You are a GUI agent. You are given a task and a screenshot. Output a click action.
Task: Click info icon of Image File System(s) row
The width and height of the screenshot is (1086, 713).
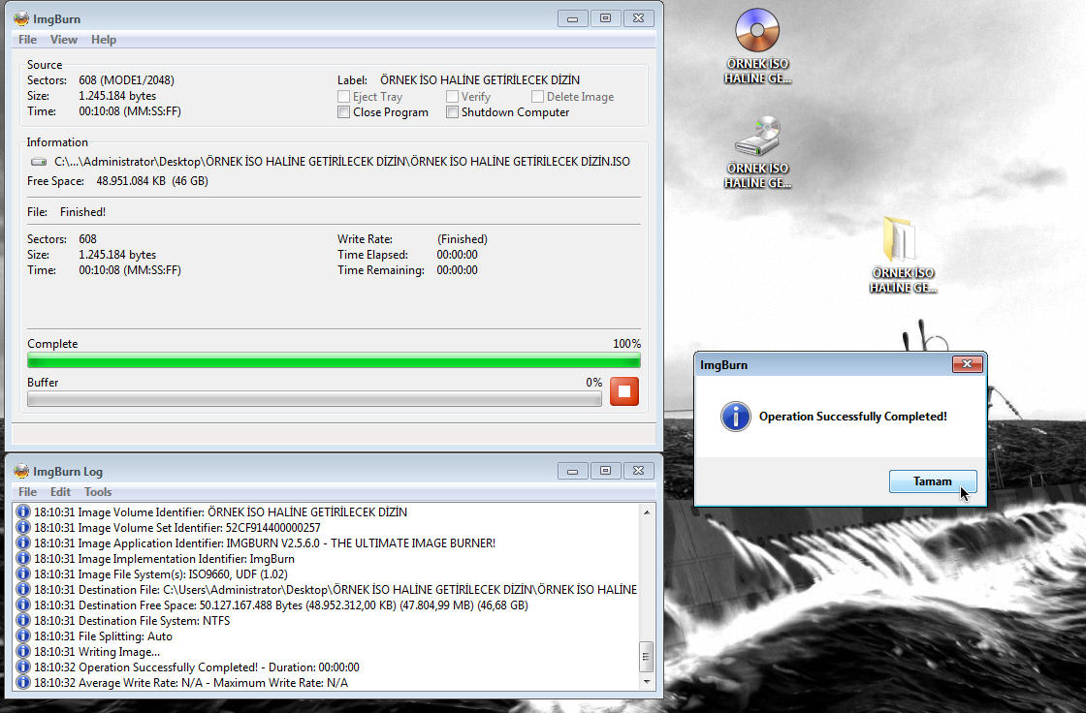point(23,573)
